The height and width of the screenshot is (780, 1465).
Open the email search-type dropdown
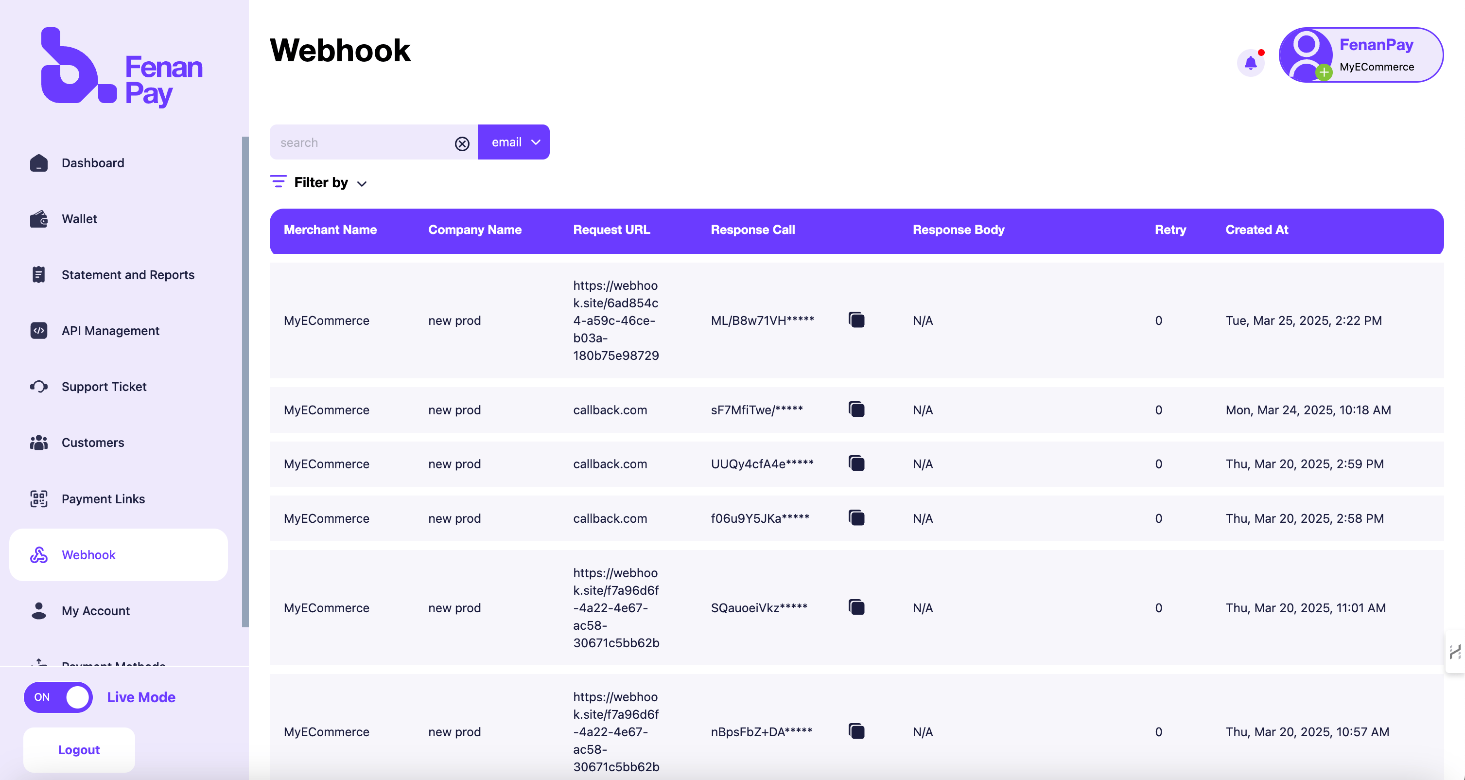514,142
